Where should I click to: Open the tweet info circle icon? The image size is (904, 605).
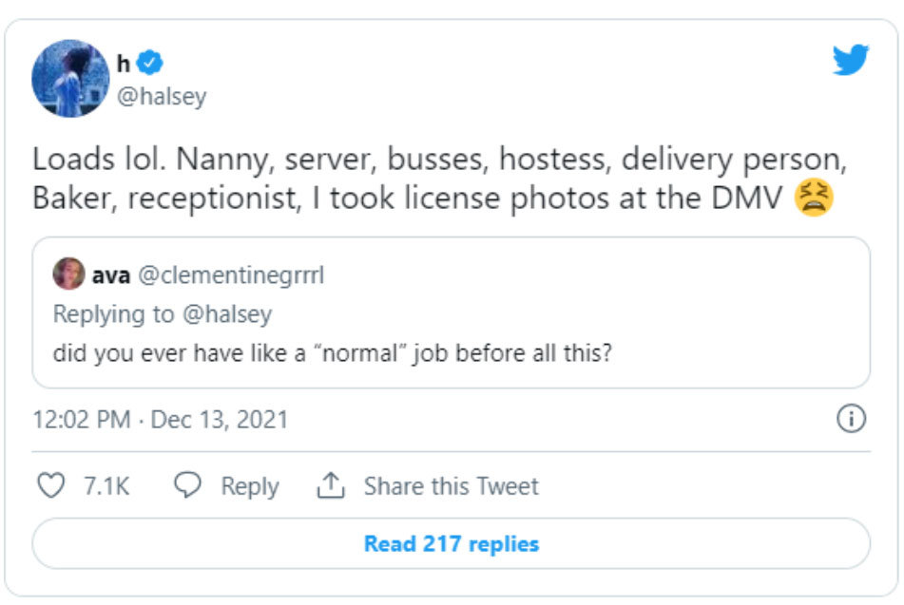[x=851, y=419]
